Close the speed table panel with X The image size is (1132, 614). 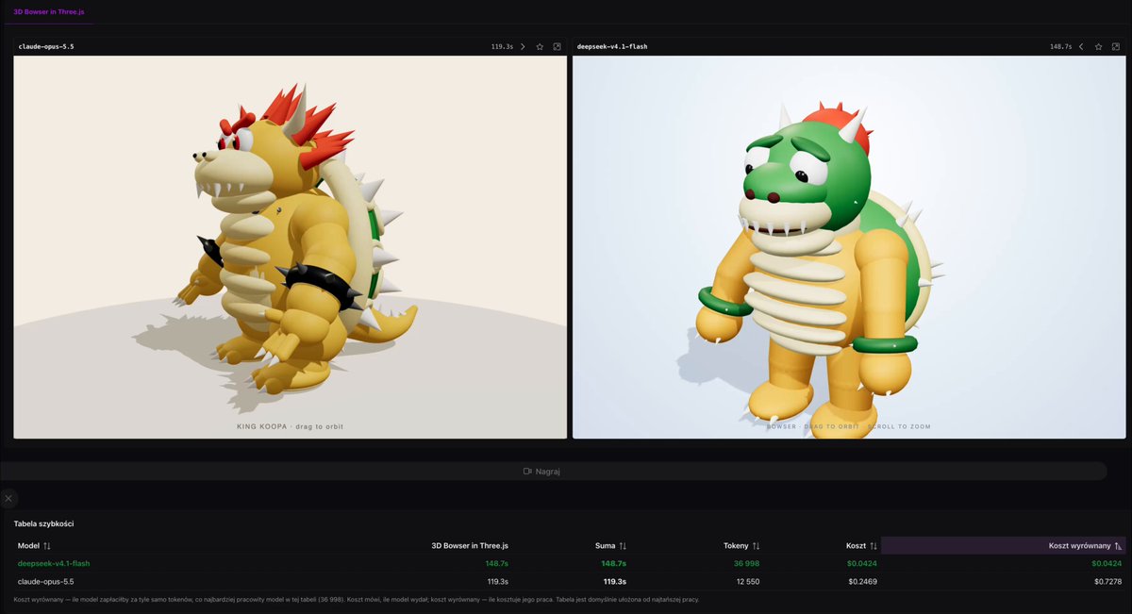[8, 498]
